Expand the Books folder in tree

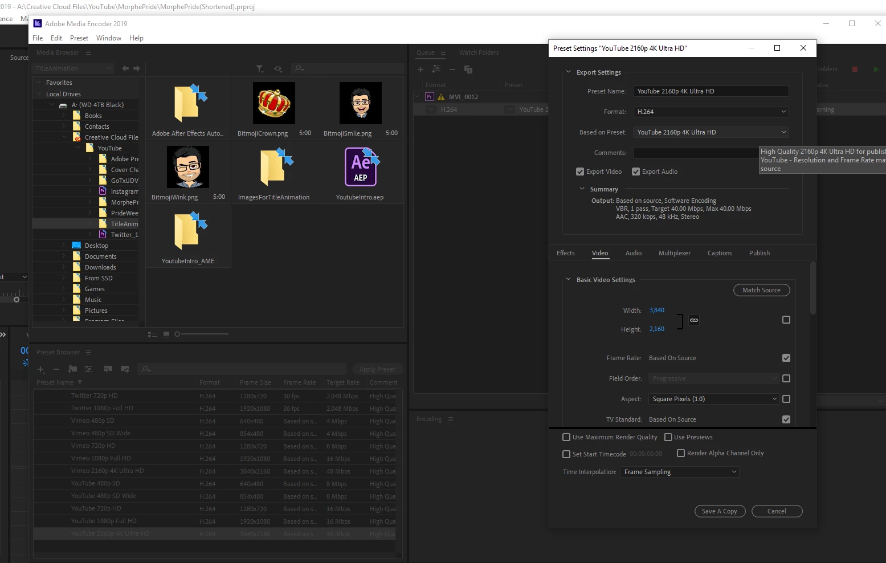click(64, 116)
